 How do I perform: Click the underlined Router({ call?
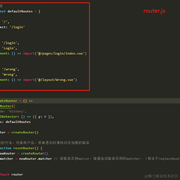tap(7, 106)
